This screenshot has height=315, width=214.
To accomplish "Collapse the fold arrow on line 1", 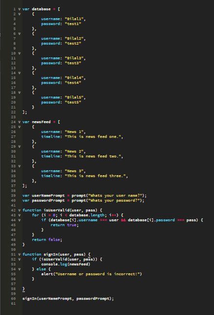I will click(20, 9).
